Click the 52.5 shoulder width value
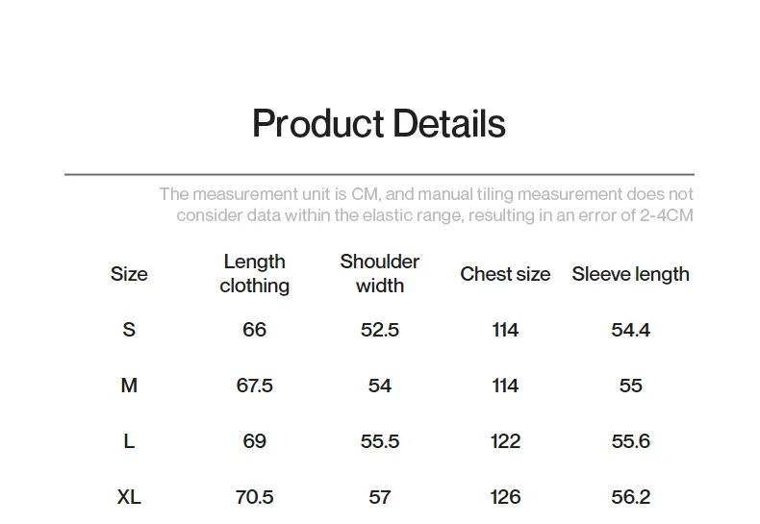 [380, 330]
